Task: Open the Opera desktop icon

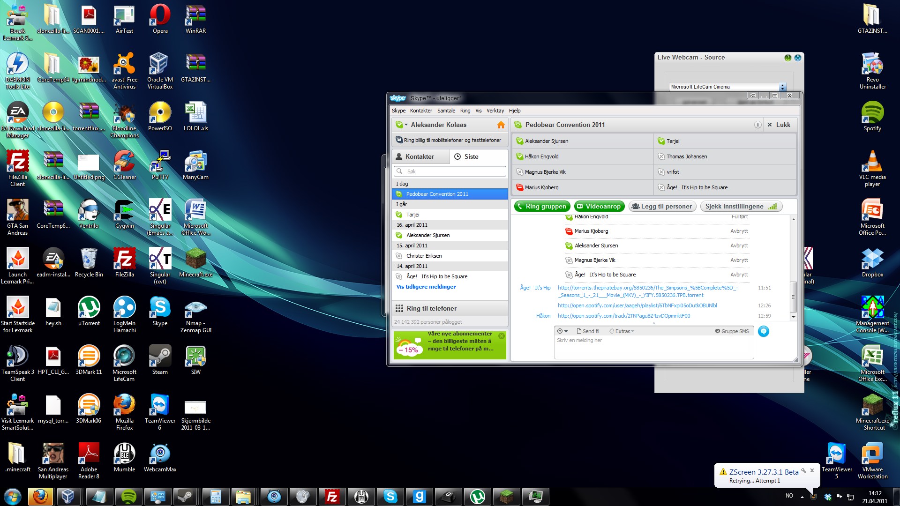Action: [160, 19]
